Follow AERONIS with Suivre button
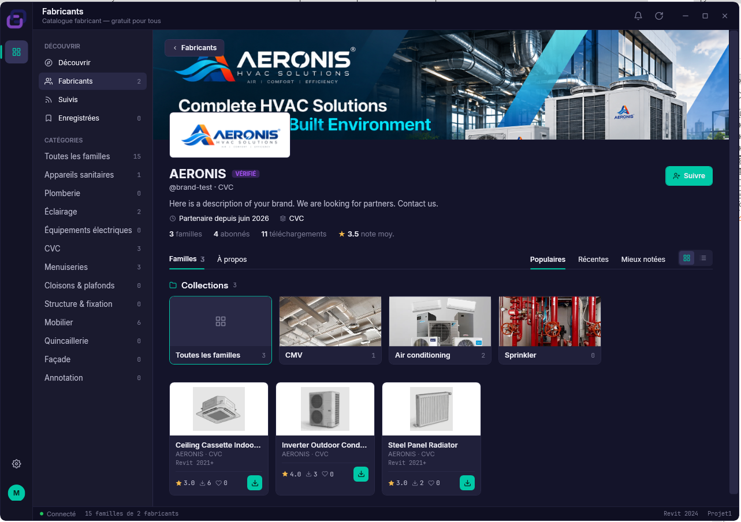 689,176
